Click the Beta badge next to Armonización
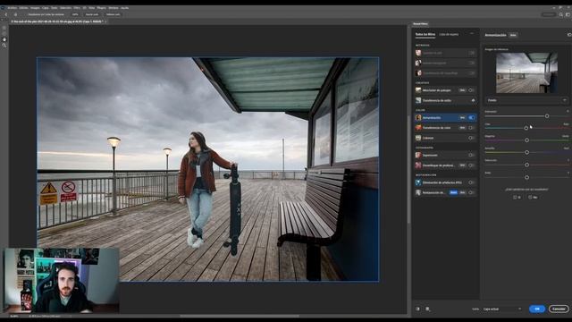Screen dimensions: 572x322 coord(513,35)
